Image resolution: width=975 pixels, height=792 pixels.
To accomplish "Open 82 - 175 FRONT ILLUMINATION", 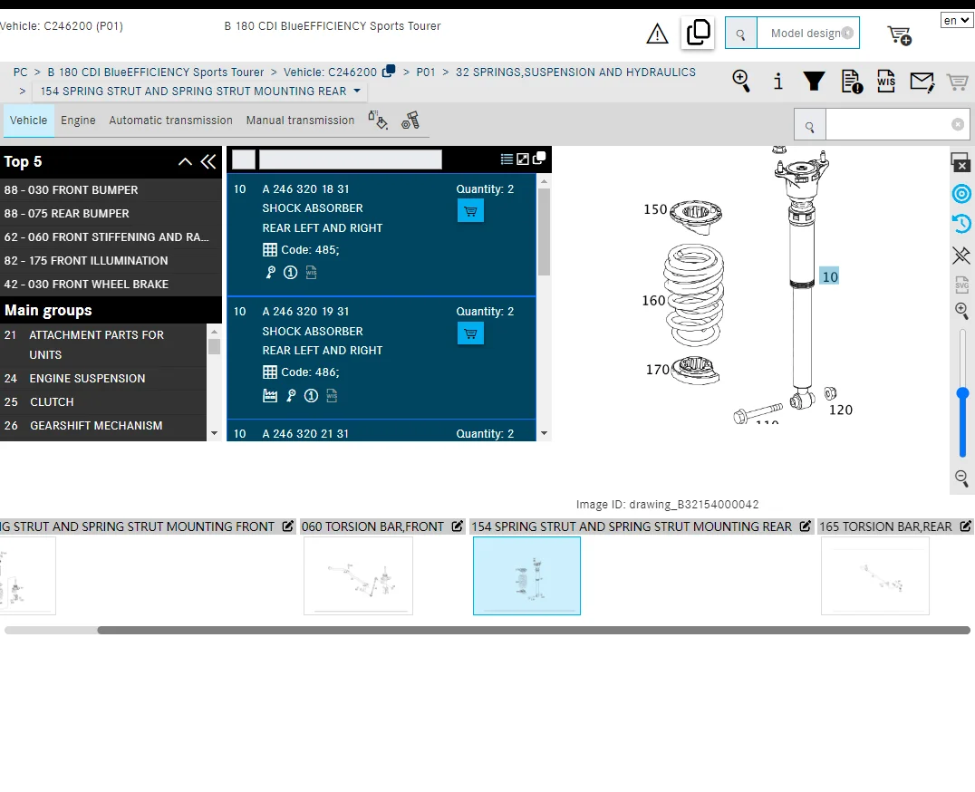I will click(111, 260).
